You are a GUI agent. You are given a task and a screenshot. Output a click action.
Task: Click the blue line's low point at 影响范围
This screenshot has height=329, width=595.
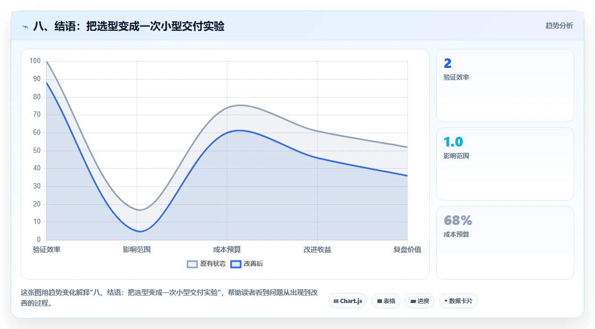click(140, 231)
